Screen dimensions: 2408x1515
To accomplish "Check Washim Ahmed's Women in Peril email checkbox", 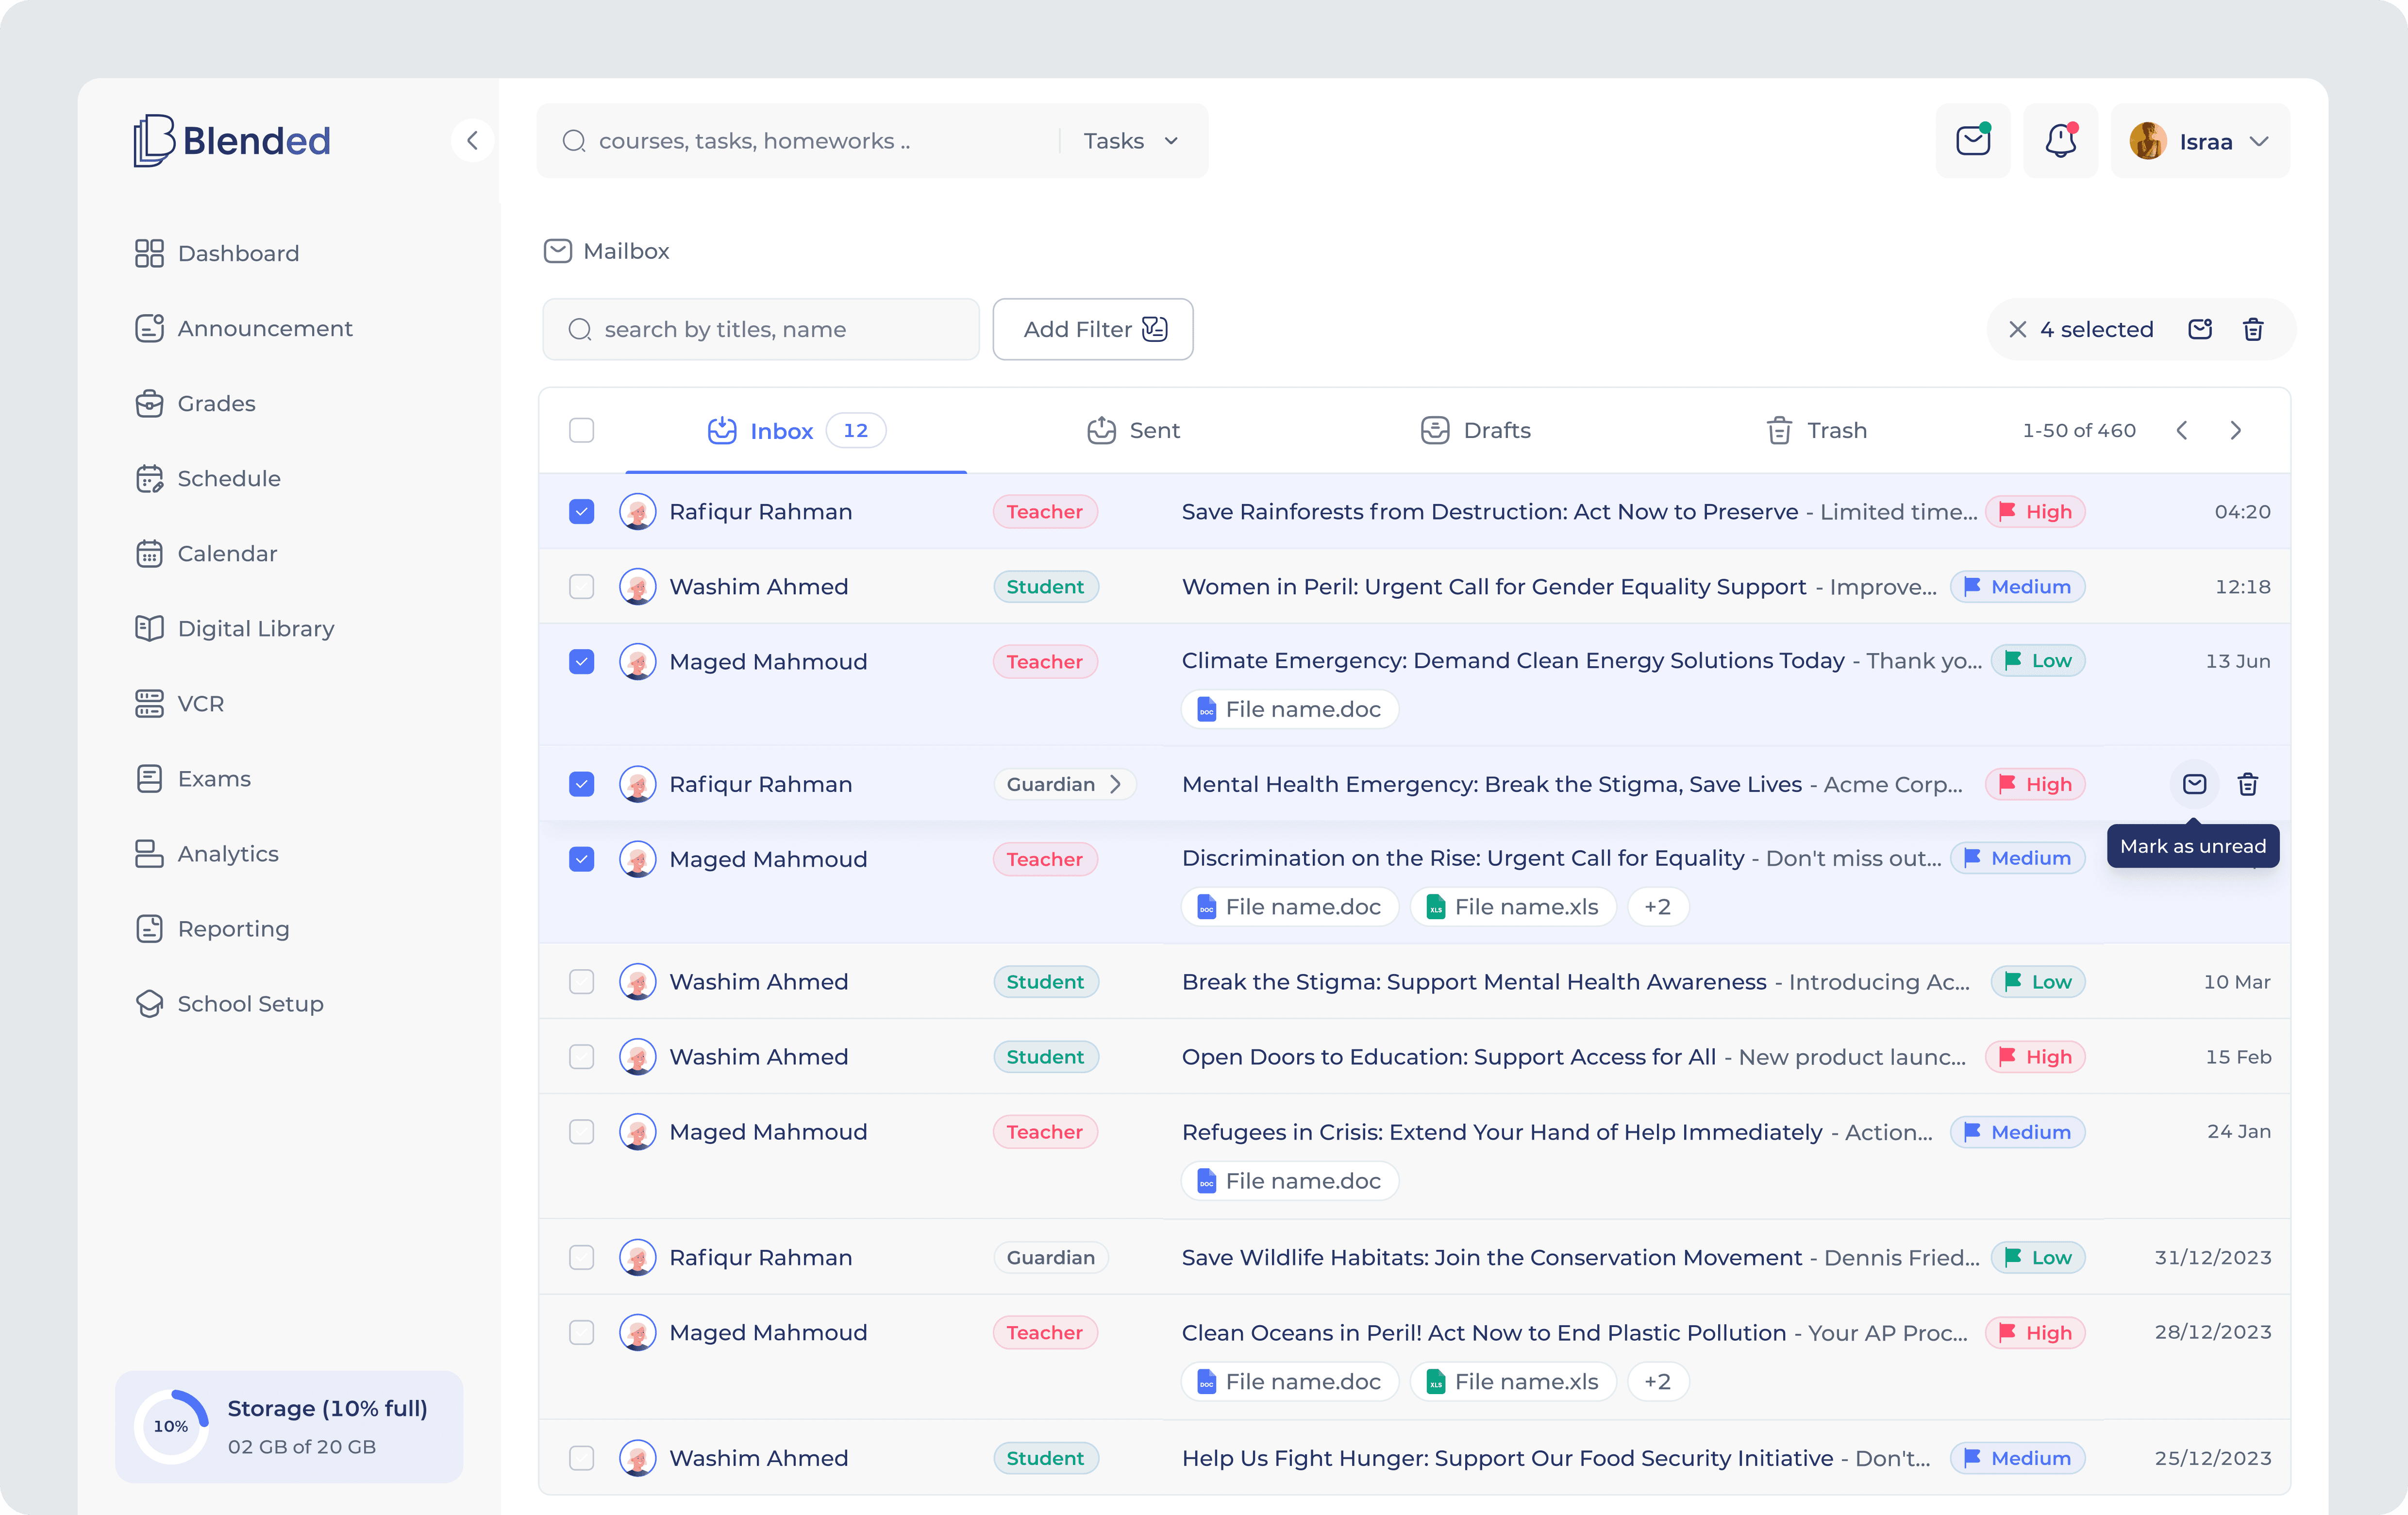I will coord(581,586).
